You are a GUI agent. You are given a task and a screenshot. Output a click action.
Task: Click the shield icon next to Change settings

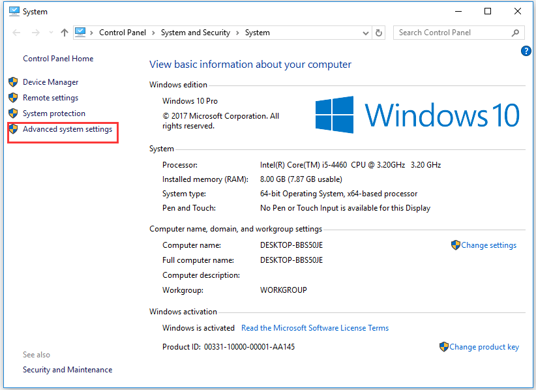coord(455,245)
